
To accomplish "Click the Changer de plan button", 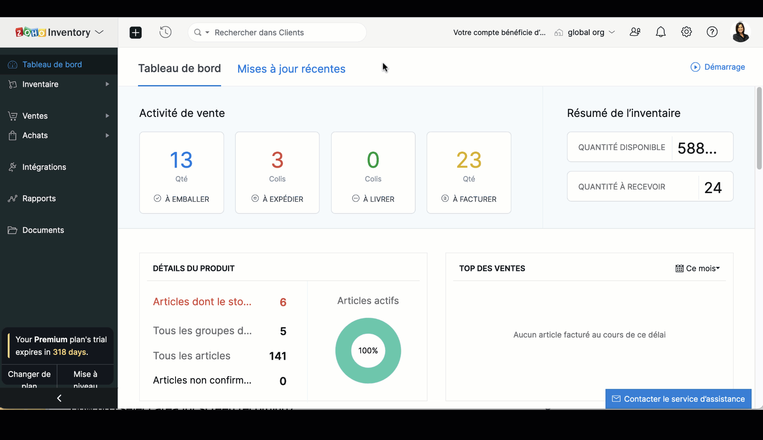I will click(x=29, y=376).
